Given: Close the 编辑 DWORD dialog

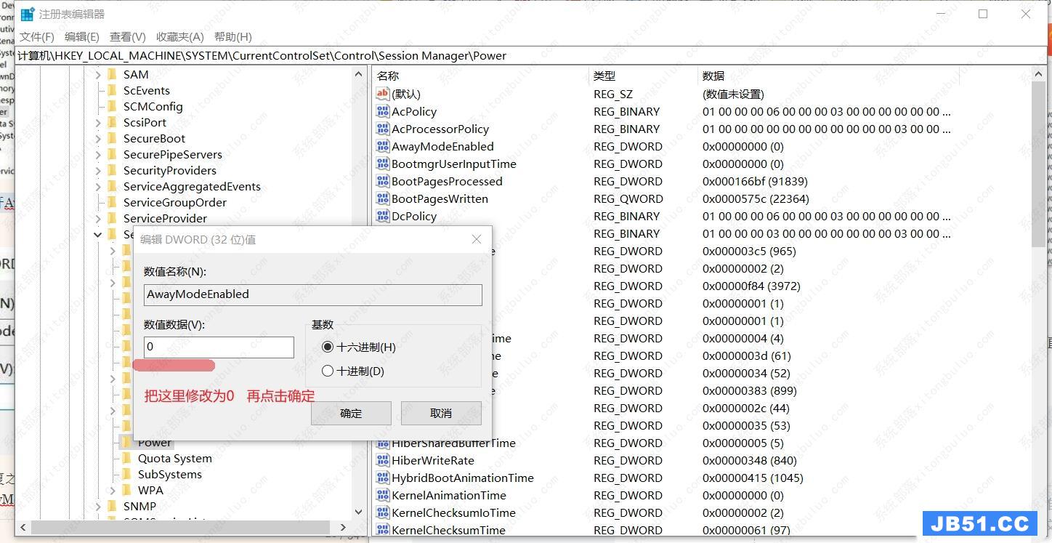Looking at the screenshot, I should coord(477,239).
